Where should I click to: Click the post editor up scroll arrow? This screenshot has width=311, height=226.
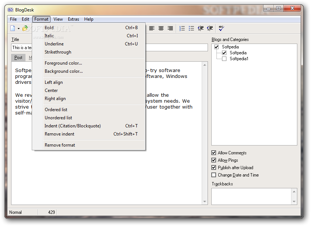pyautogui.click(x=205, y=65)
